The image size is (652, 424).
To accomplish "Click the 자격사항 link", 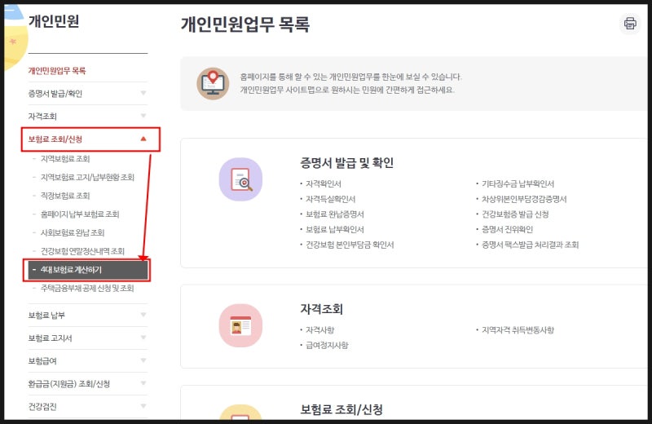I will click(319, 330).
